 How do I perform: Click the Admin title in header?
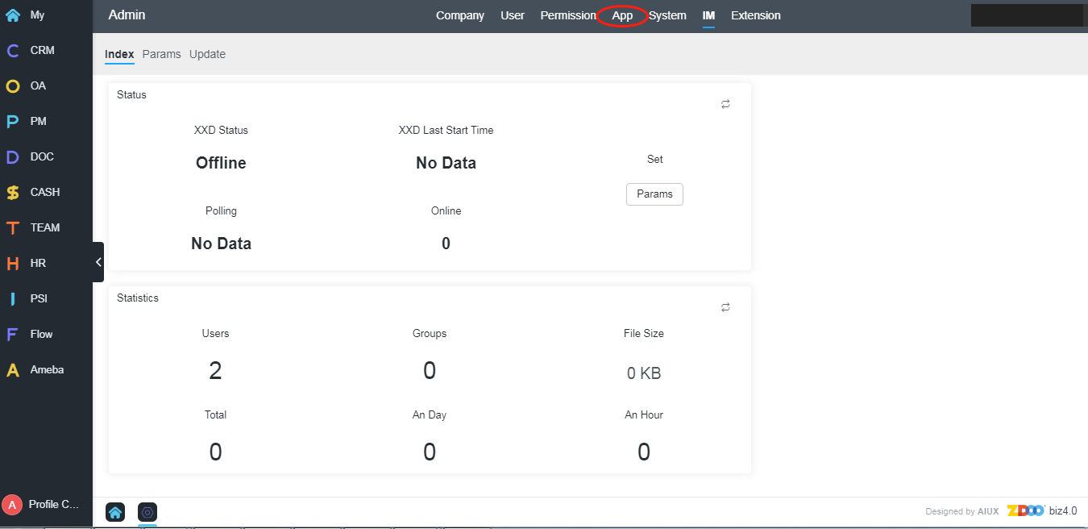pos(127,15)
